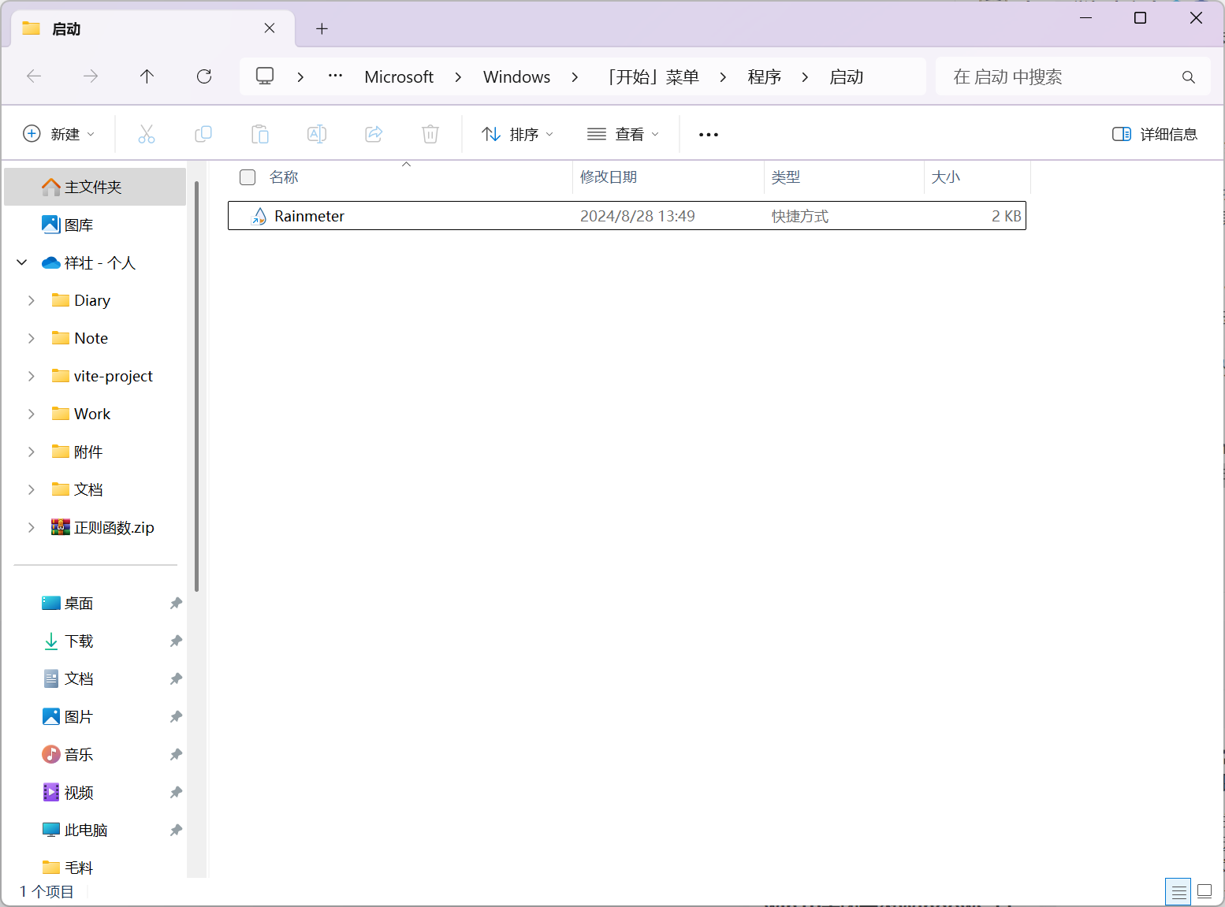Expand the Note folder
1225x907 pixels.
32,338
